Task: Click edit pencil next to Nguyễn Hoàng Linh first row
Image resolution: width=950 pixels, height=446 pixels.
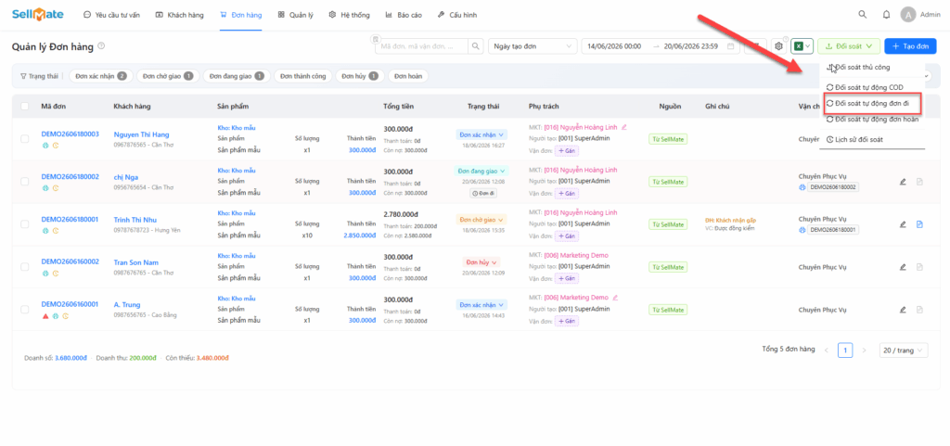Action: click(624, 127)
